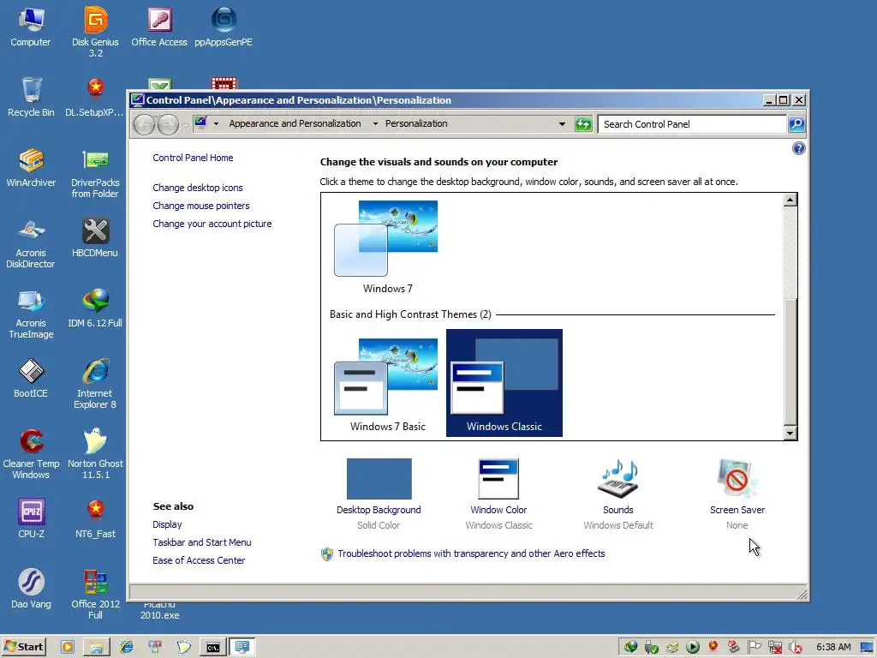Select Acronis DiskDirector desktop icon
This screenshot has height=658, width=877.
[x=31, y=243]
